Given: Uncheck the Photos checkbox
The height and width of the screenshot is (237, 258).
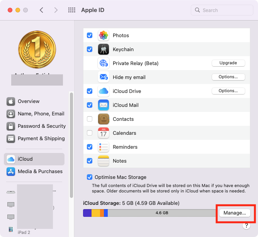Looking at the screenshot, I should (90, 35).
